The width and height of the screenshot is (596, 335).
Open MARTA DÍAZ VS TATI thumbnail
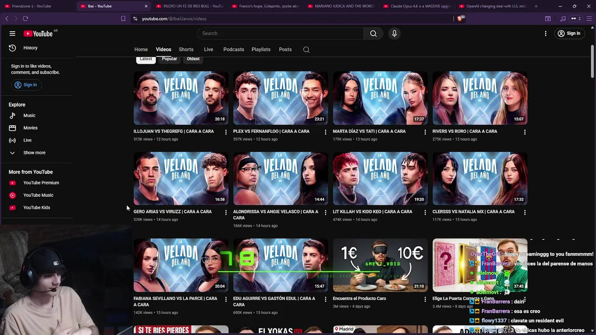point(380,98)
